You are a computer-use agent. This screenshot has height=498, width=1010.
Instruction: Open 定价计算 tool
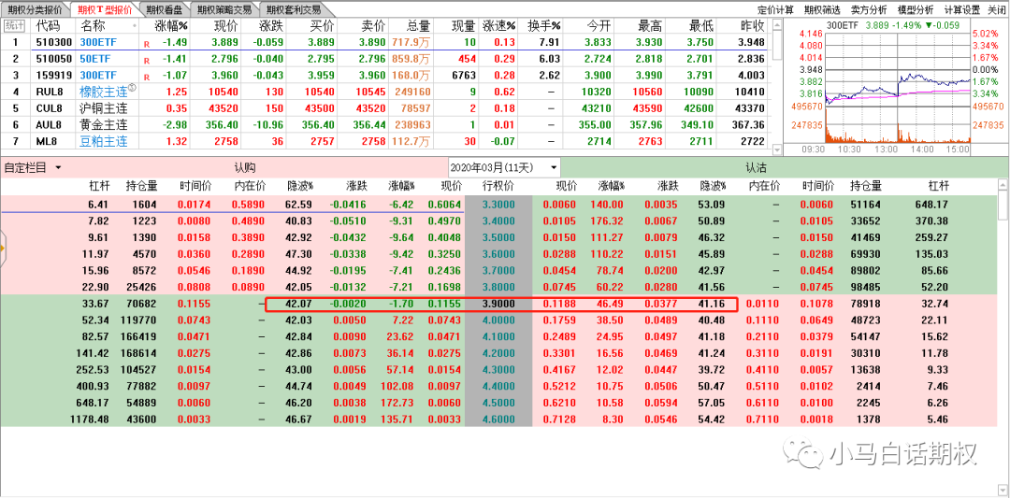tap(775, 9)
